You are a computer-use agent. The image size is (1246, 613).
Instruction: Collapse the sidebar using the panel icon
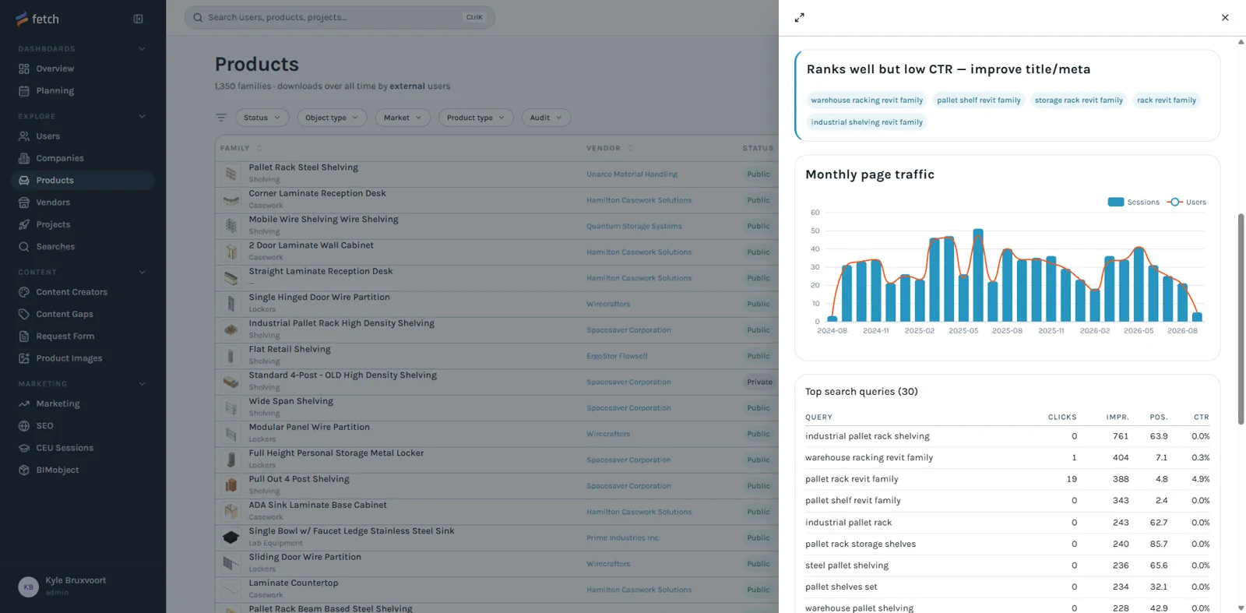(138, 19)
